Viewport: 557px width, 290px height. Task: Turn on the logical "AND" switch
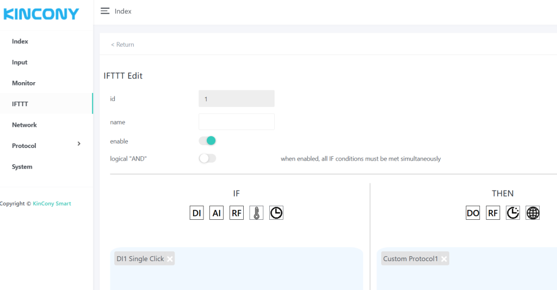click(x=207, y=158)
